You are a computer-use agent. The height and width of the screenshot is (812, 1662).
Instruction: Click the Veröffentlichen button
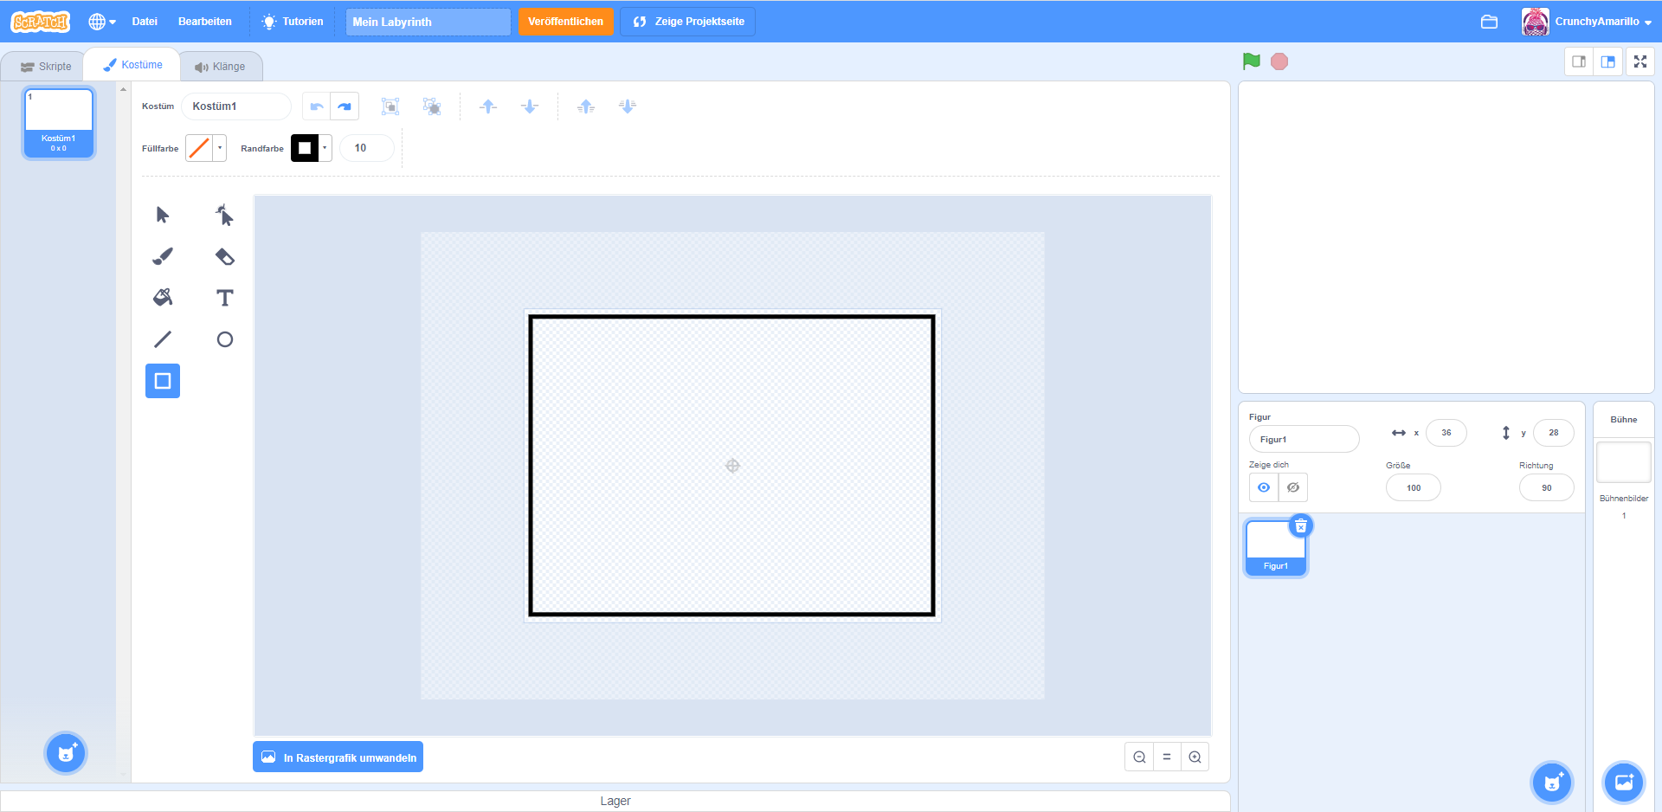(x=566, y=22)
